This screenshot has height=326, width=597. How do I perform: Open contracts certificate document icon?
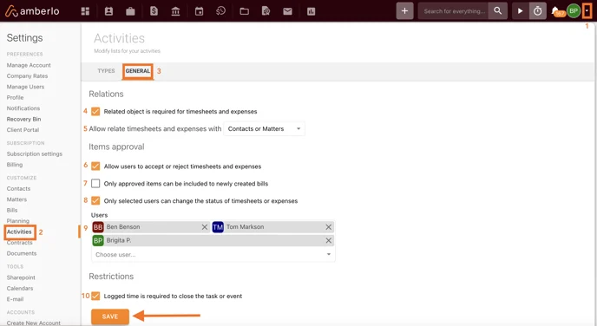click(266, 11)
